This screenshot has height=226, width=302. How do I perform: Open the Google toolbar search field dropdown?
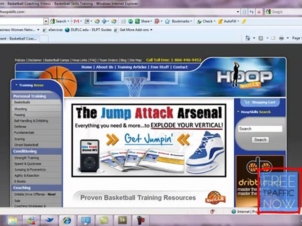(46, 21)
